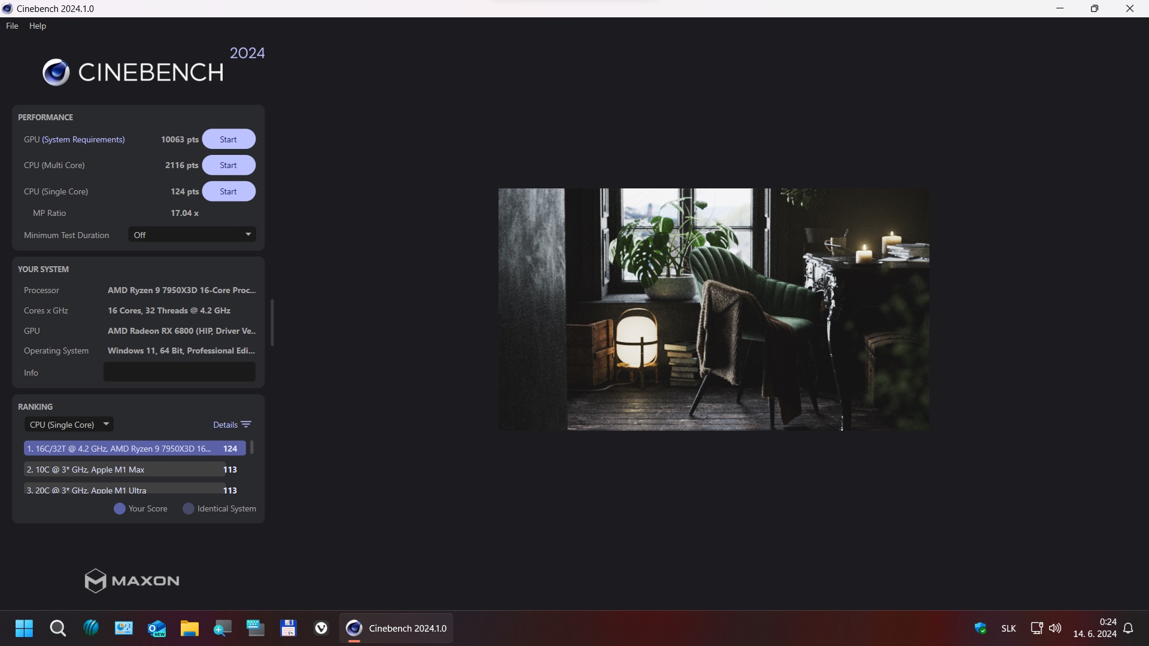Click the Your Score legend circle

tap(120, 509)
